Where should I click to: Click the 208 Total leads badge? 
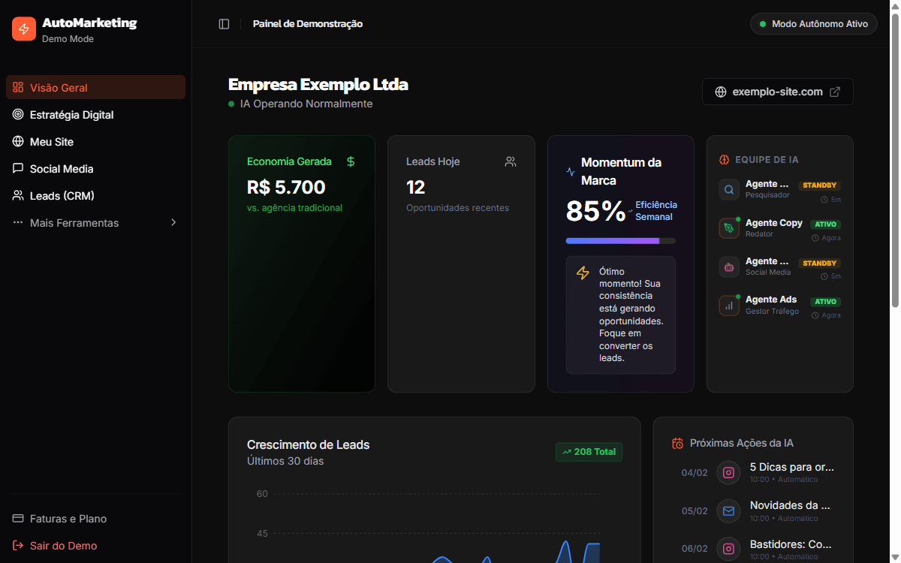589,452
